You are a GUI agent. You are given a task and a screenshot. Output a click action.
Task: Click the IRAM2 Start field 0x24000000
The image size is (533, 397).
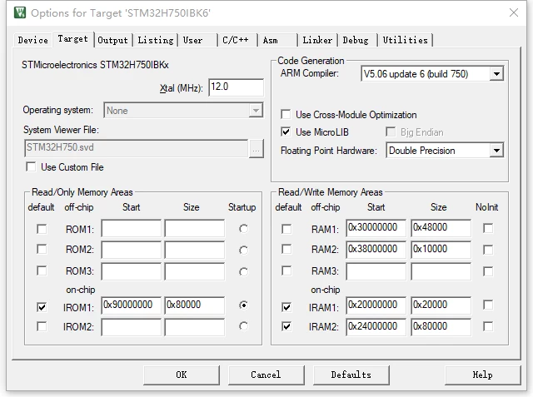[x=376, y=327]
